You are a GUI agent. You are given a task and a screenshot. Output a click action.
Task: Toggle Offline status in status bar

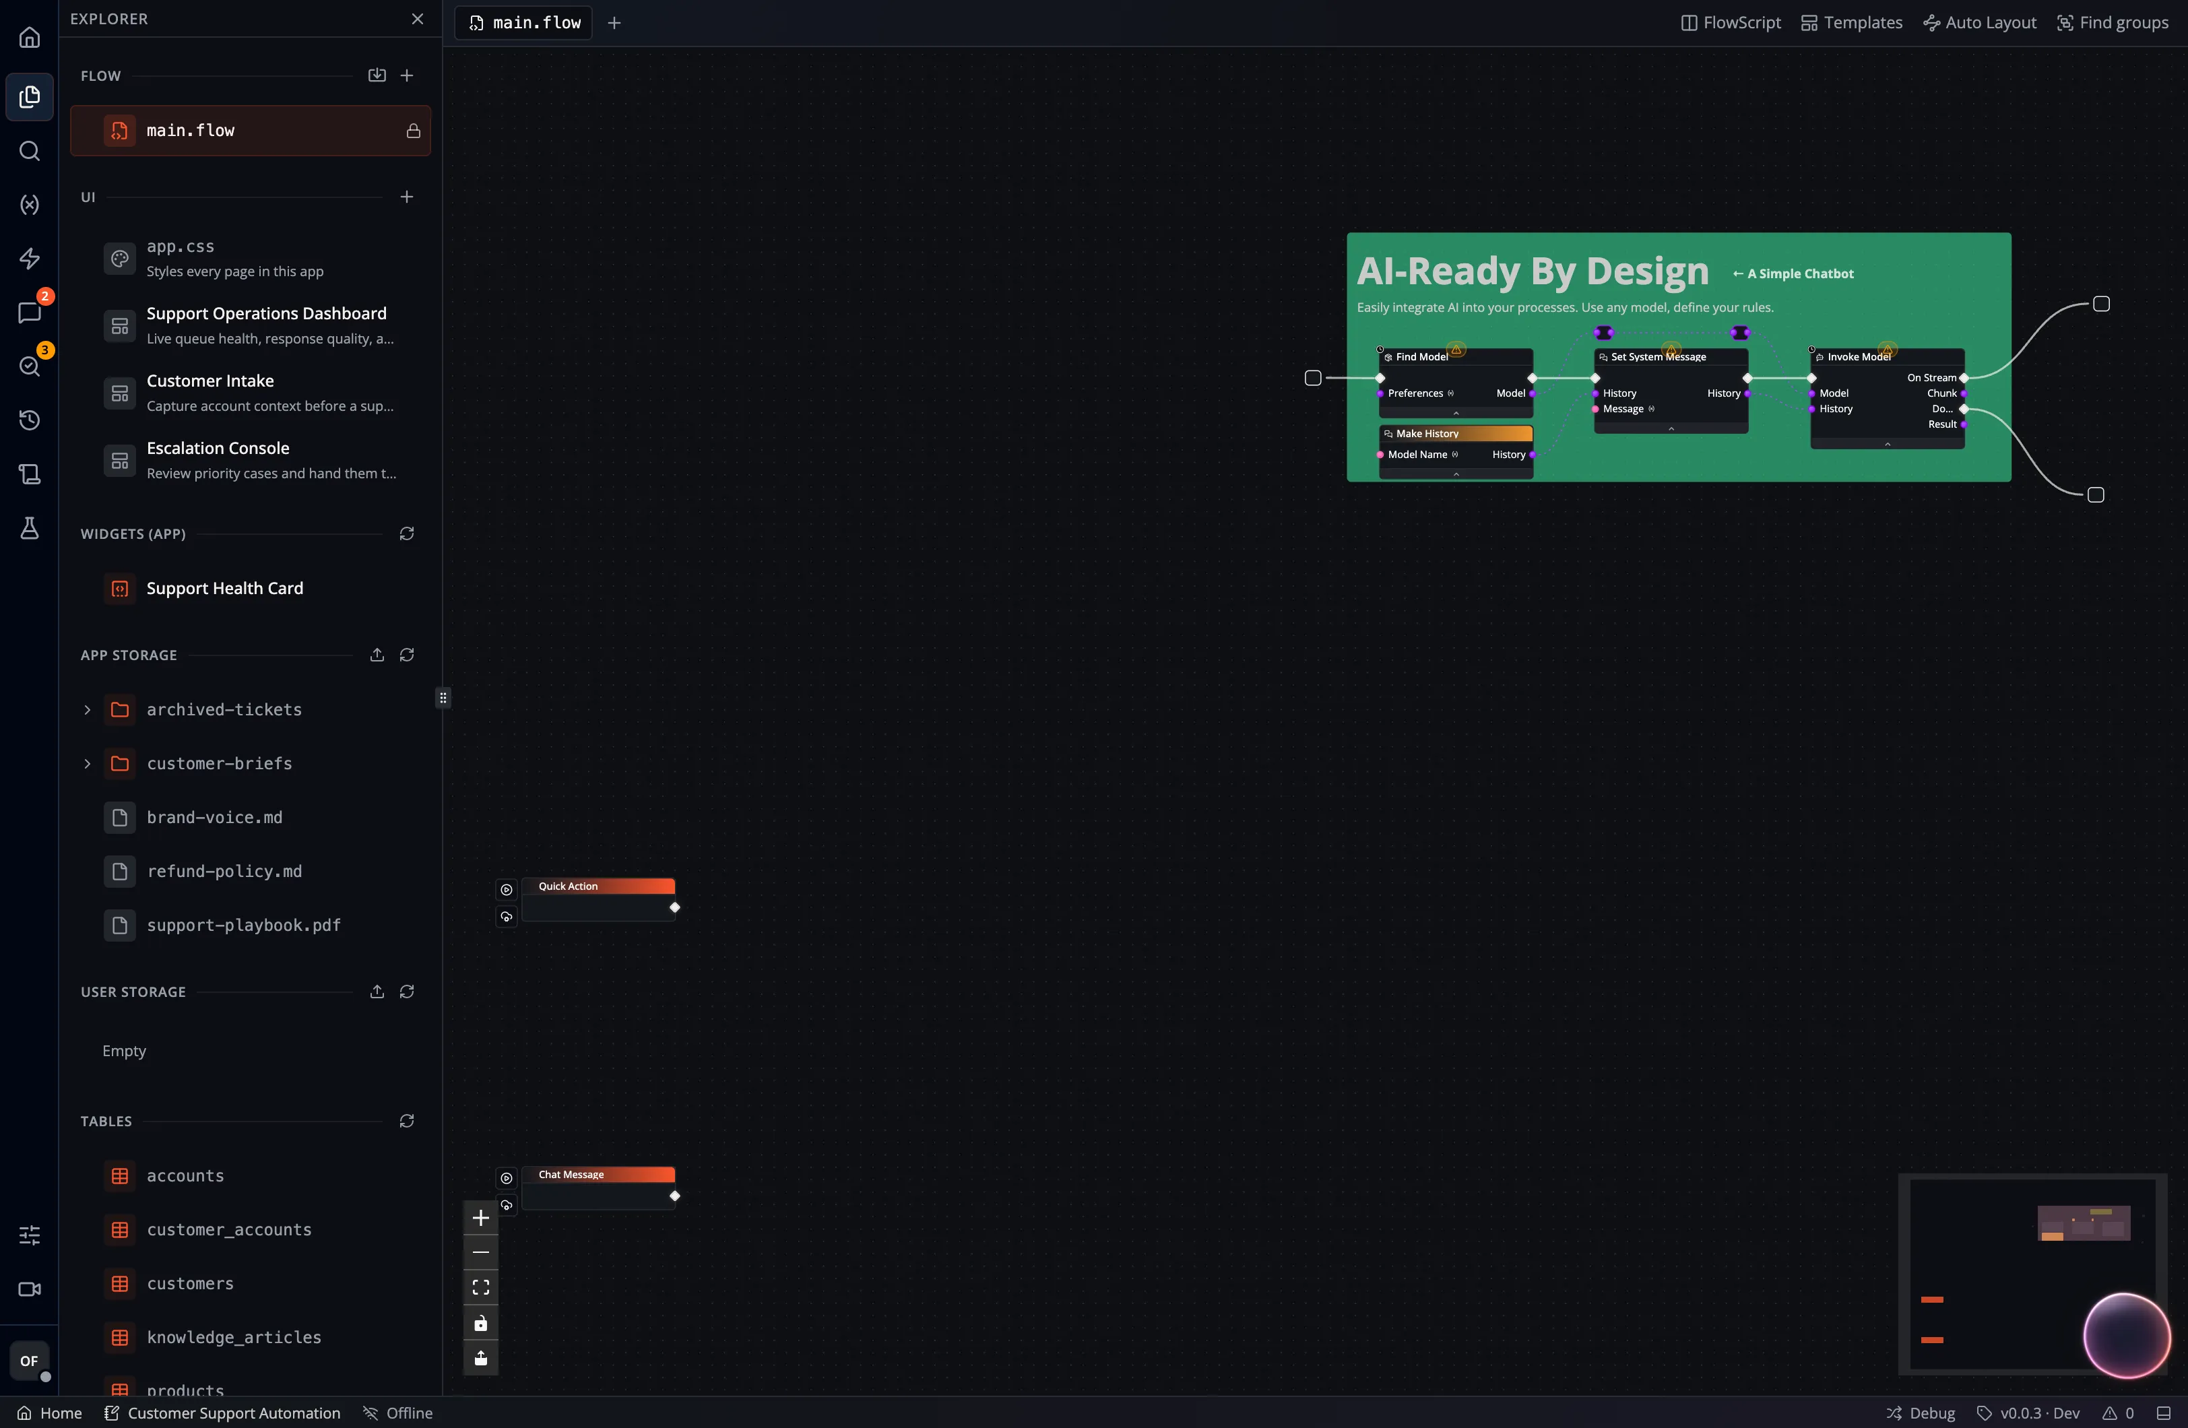397,1413
